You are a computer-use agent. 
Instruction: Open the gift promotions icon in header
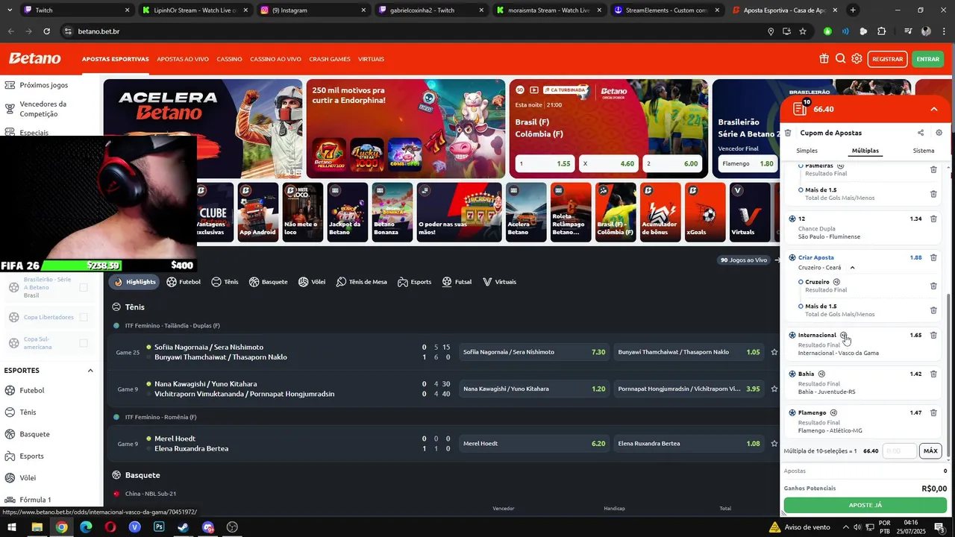(824, 59)
